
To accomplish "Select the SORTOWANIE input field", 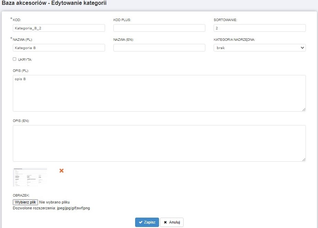I will [260, 28].
